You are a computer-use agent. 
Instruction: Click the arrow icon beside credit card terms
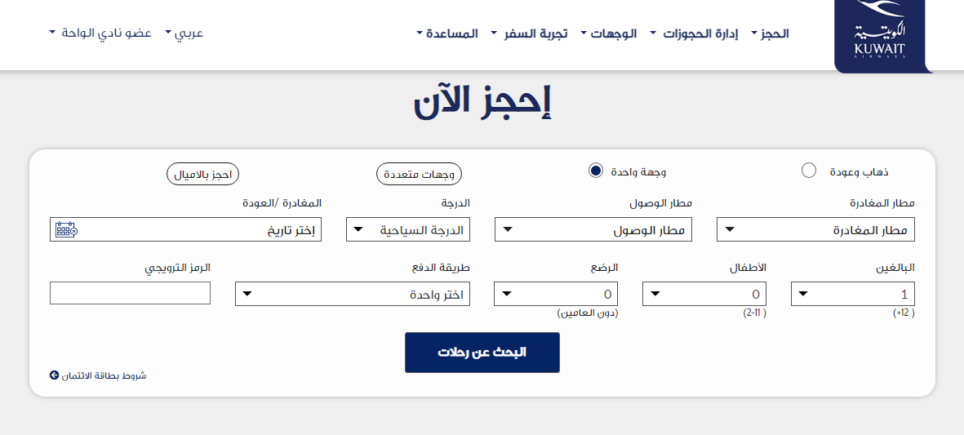[x=55, y=375]
